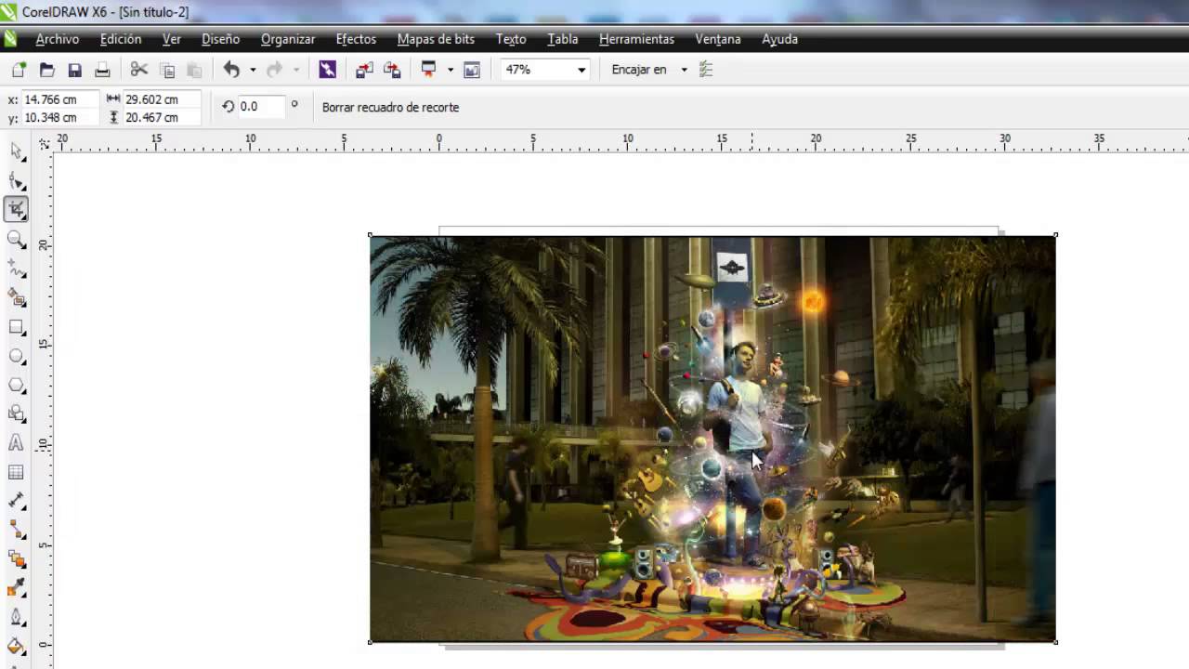1189x669 pixels.
Task: Cut the selection with scissors icon
Action: [x=139, y=70]
